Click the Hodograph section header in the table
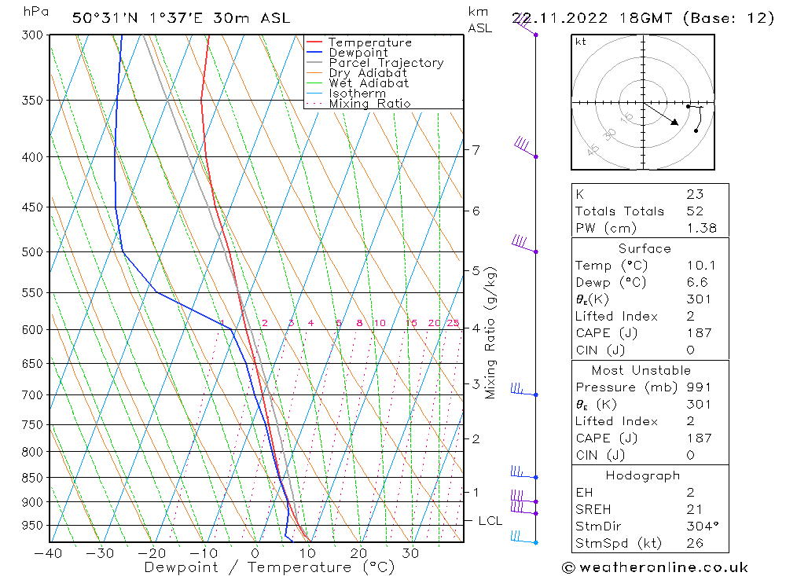The width and height of the screenshot is (786, 576). 643,475
